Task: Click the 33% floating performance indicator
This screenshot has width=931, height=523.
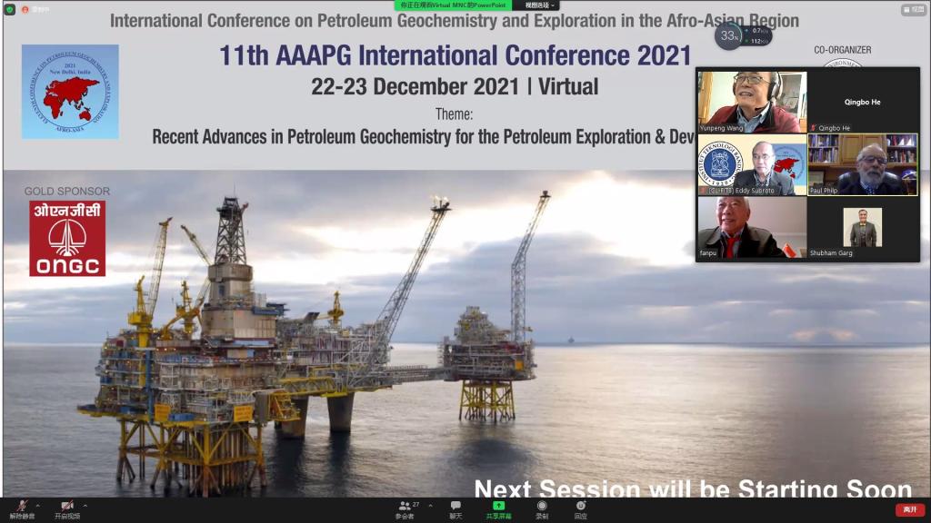Action: [x=728, y=36]
